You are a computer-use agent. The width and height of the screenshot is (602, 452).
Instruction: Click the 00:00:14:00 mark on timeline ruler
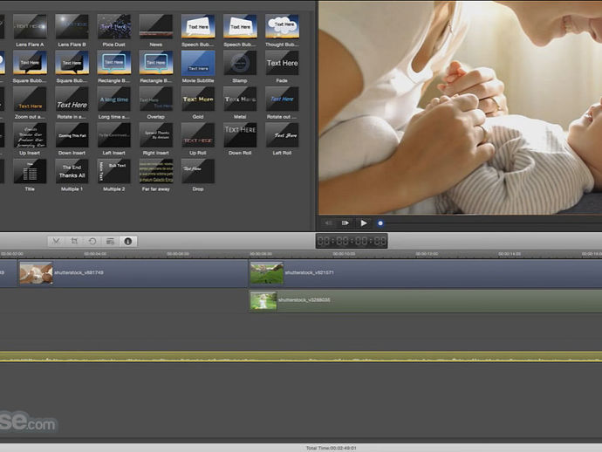(x=510, y=254)
